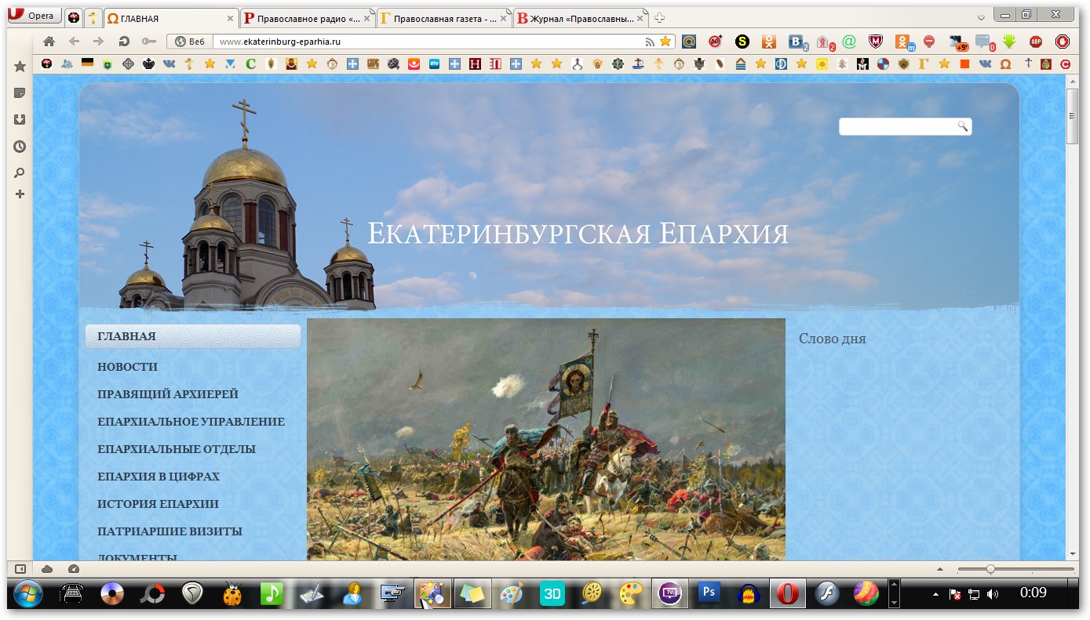Image resolution: width=1090 pixels, height=620 pixels.
Task: Close the ГЛАВНАЯ tab
Action: tap(231, 18)
